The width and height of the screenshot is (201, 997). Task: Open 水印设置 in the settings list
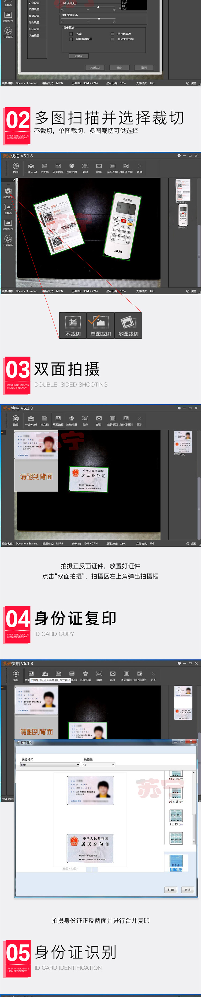tap(34, 29)
